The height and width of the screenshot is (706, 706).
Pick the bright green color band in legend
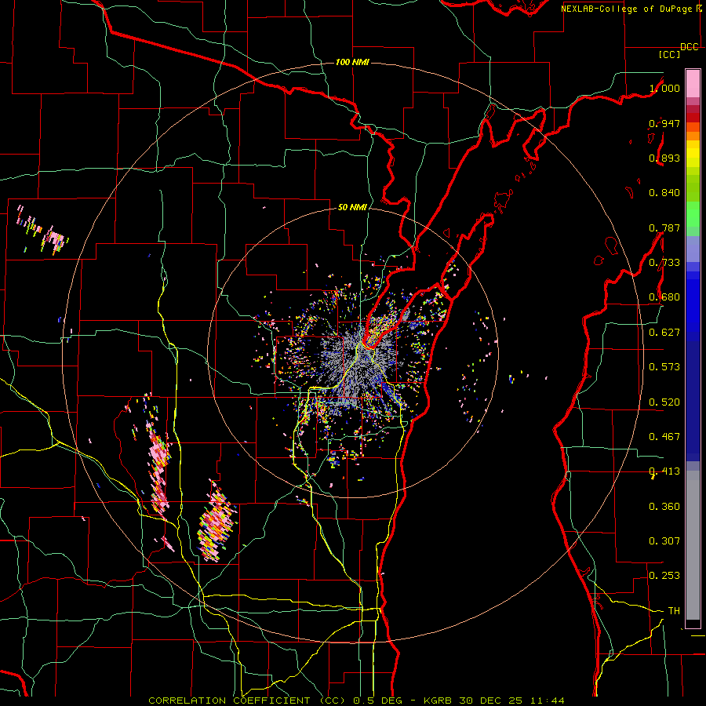(693, 214)
